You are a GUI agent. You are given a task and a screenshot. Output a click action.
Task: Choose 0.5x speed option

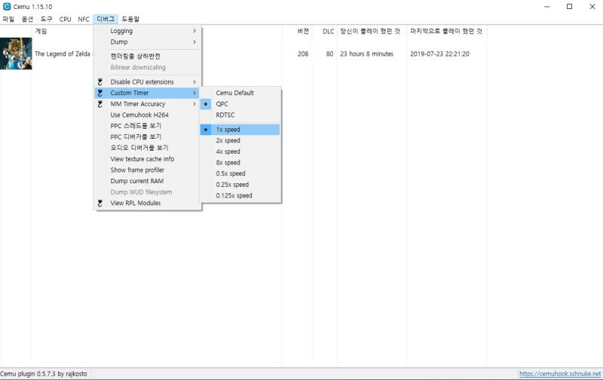point(240,173)
